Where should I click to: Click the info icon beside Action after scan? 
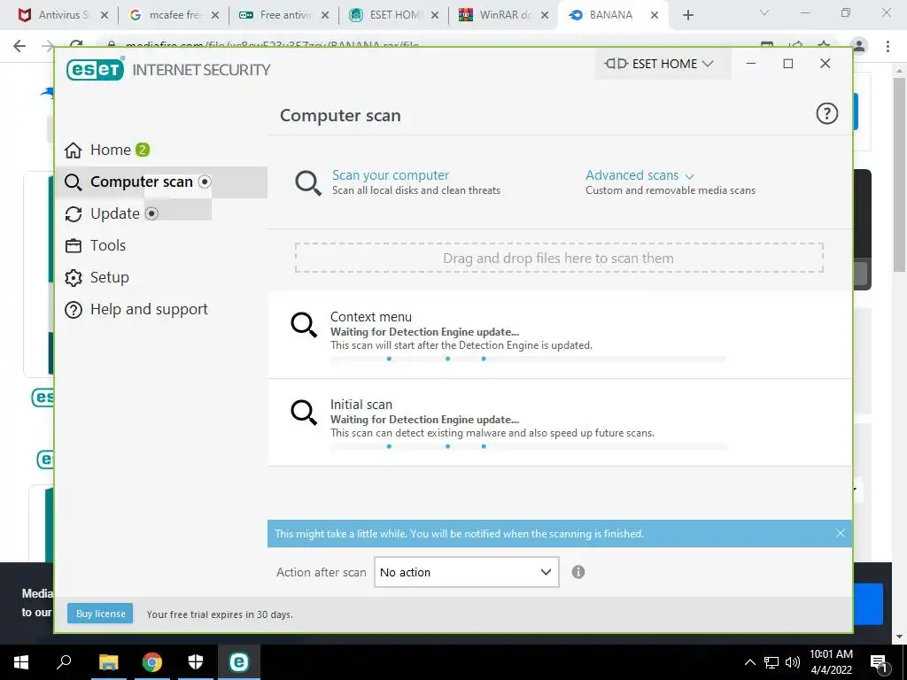click(x=578, y=572)
